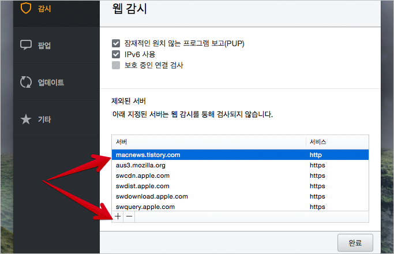Remove selected server with minus button
The width and height of the screenshot is (394, 254).
pyautogui.click(x=129, y=216)
